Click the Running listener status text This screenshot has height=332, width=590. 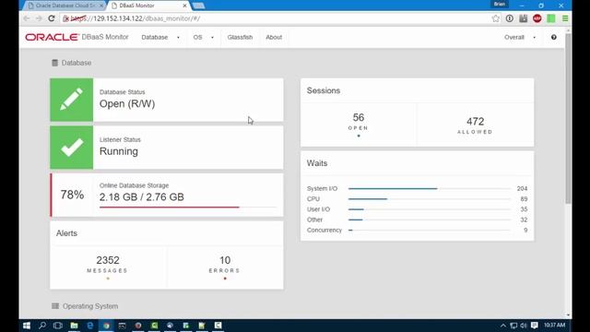click(x=119, y=151)
